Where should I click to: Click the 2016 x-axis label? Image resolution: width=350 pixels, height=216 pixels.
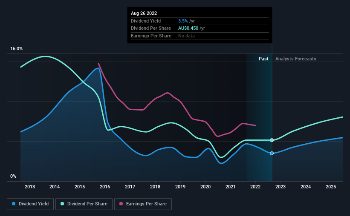[105, 187]
